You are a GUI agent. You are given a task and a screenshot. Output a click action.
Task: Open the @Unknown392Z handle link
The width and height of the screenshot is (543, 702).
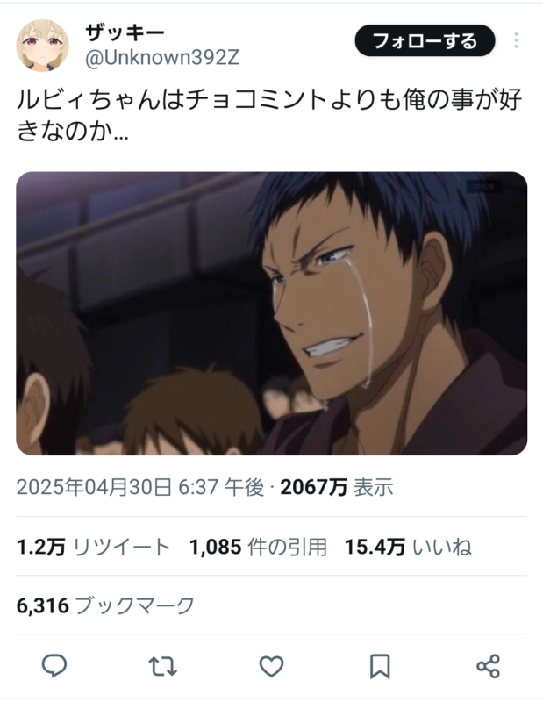(162, 57)
